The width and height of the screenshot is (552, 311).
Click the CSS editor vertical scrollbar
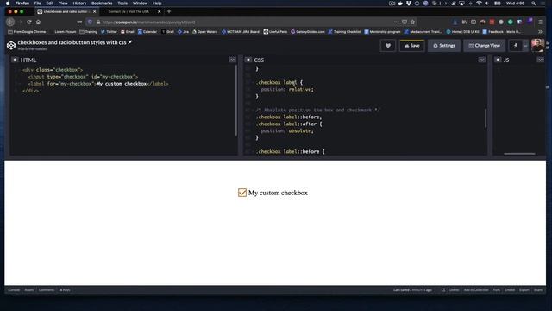click(x=486, y=118)
